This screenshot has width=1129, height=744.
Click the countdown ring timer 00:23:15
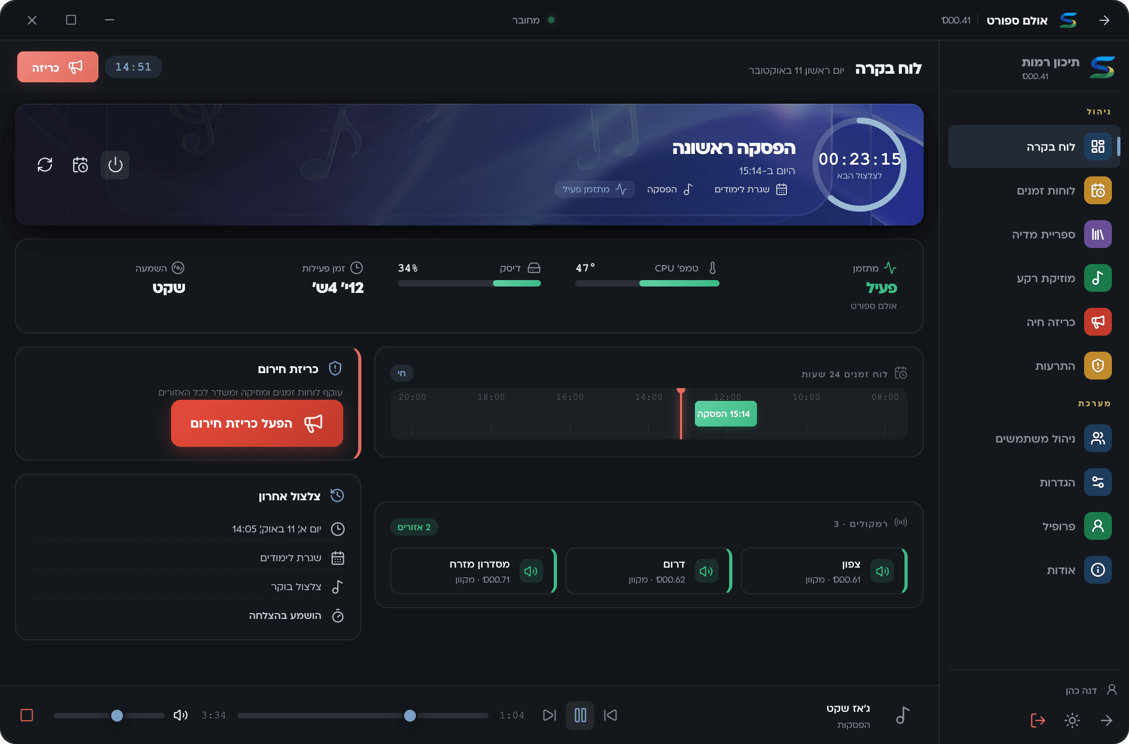point(860,165)
